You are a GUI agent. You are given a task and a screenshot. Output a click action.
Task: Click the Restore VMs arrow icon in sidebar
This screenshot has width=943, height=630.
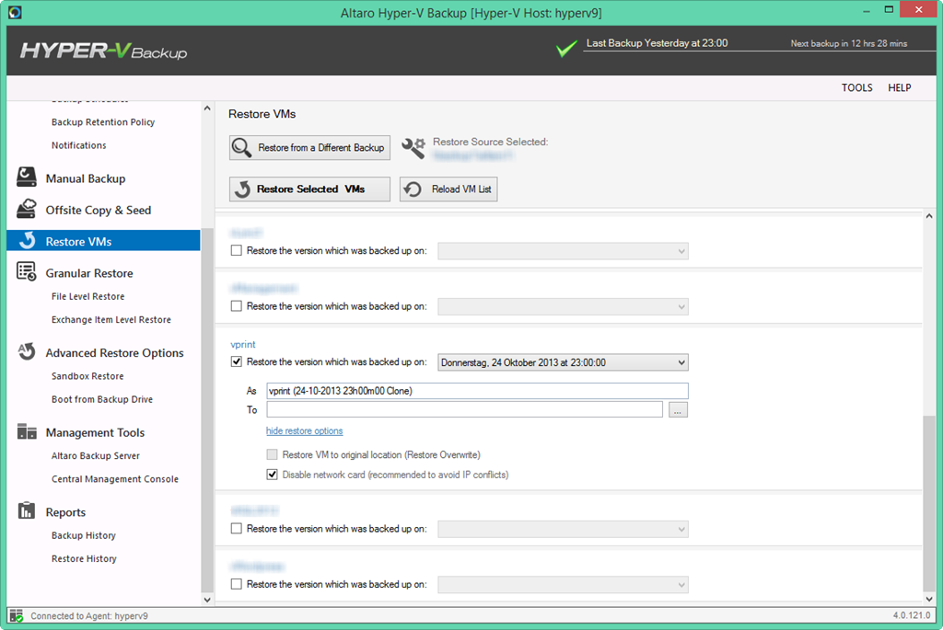(x=27, y=240)
